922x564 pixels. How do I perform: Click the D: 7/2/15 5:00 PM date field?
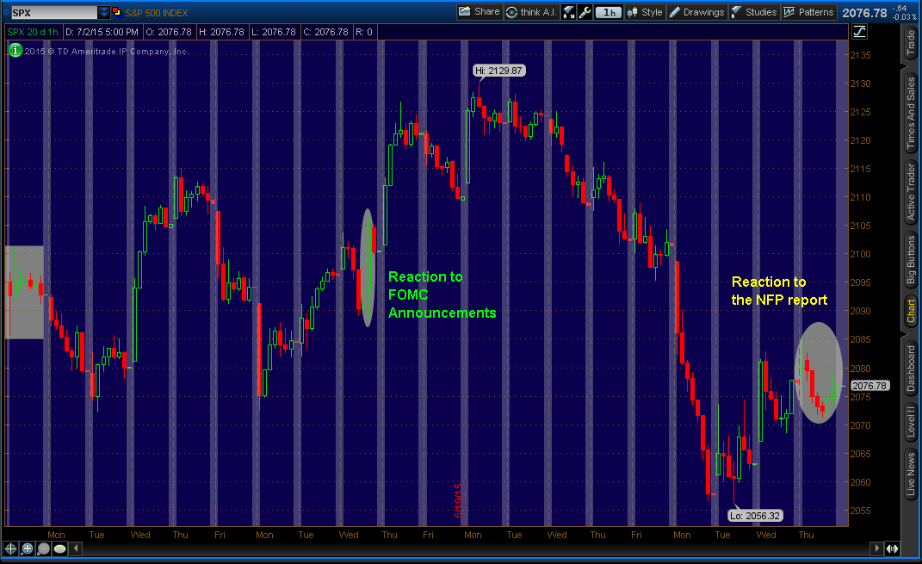pos(102,32)
